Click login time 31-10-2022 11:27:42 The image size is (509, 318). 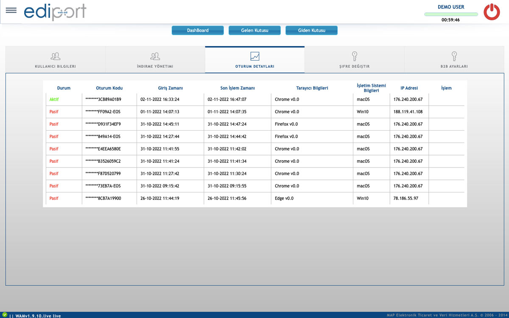point(160,173)
